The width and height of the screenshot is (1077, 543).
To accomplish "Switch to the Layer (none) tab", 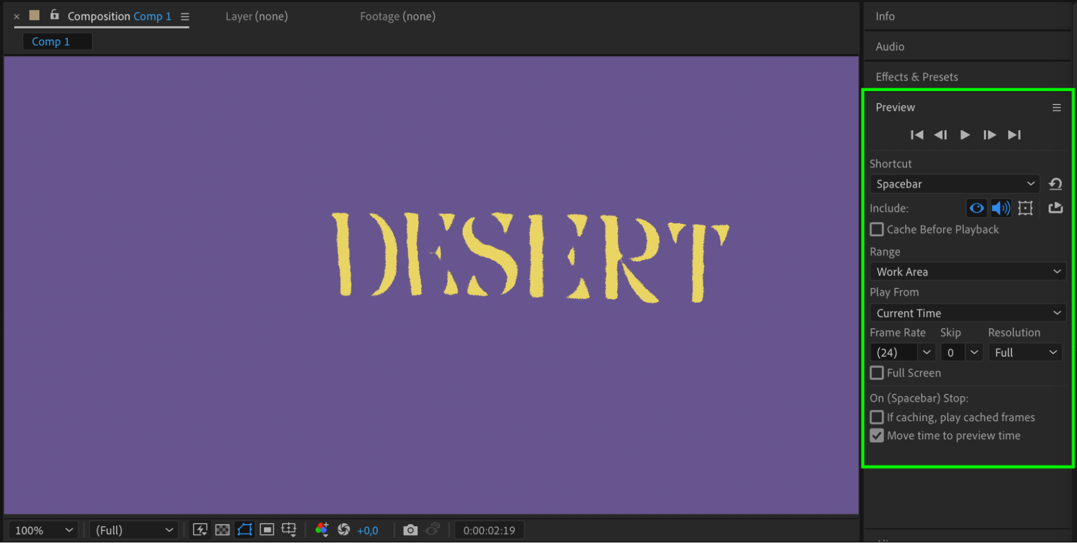I will coord(256,17).
